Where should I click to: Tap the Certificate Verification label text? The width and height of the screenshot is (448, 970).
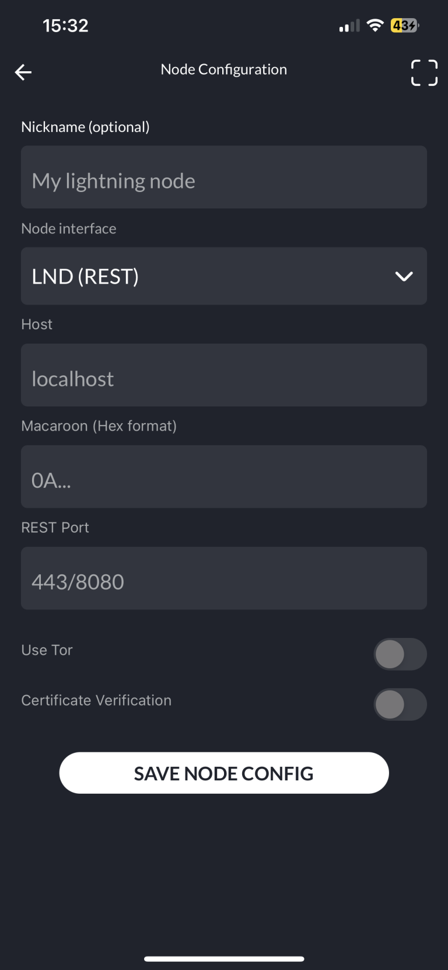(96, 700)
